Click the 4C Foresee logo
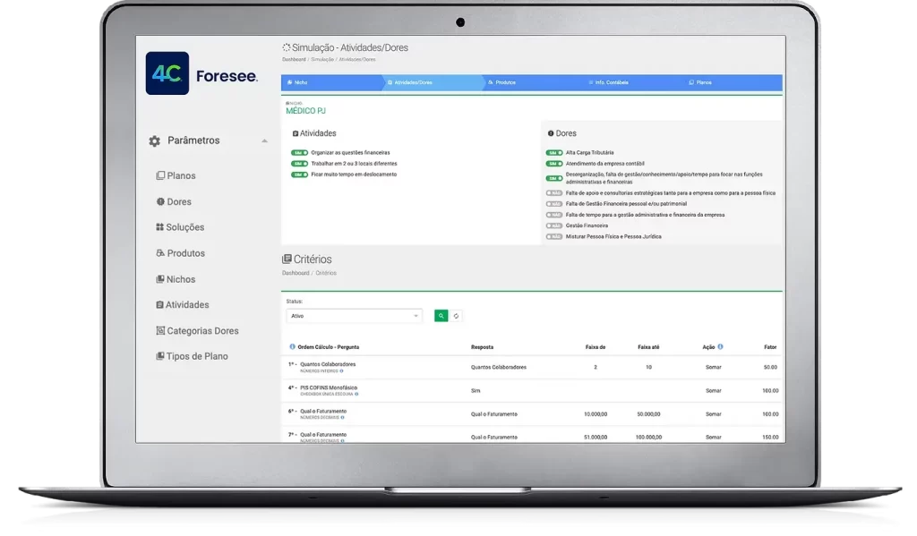917x536 pixels. tap(201, 74)
